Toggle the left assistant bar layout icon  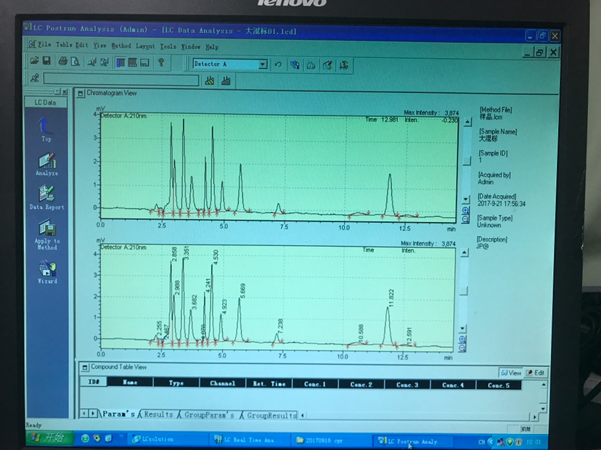120,62
